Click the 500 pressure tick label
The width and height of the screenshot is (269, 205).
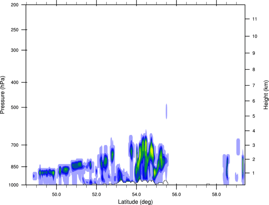15,107
